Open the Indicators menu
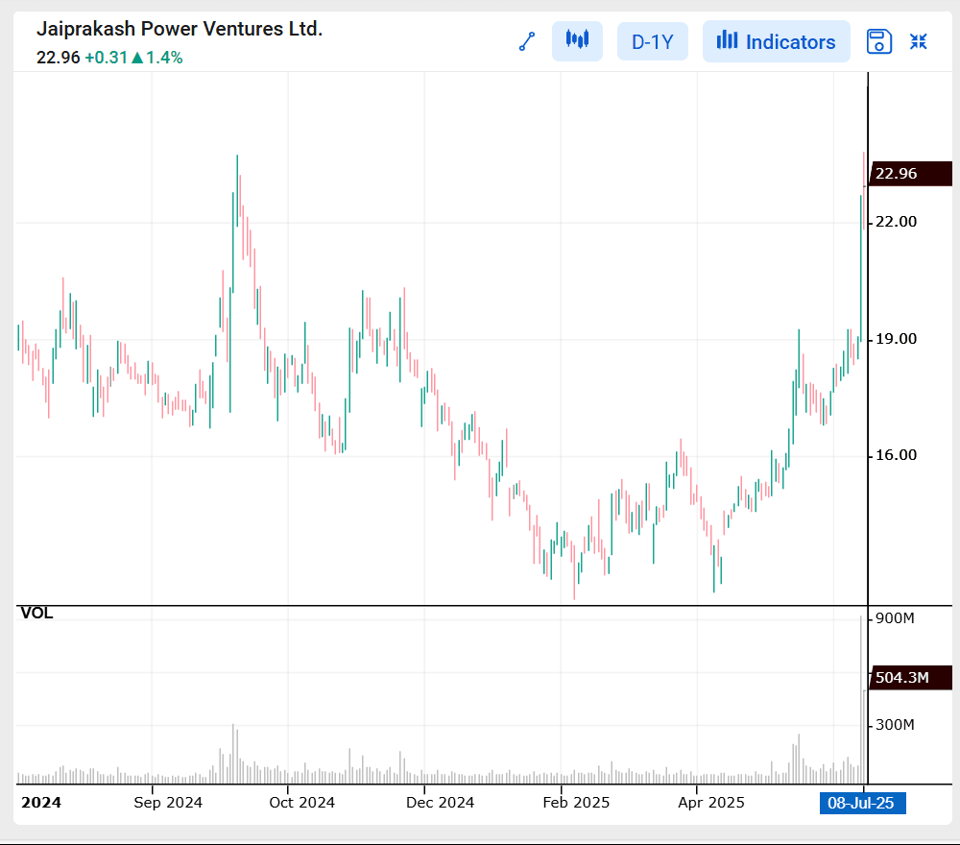This screenshot has height=845, width=960. pos(777,41)
